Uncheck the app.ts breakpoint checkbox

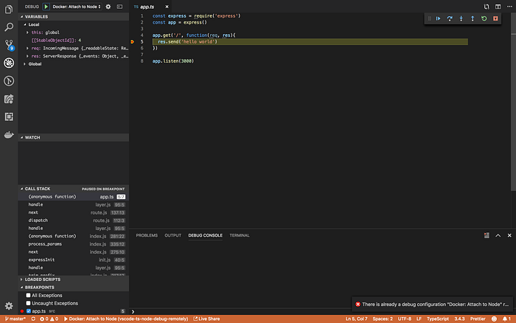click(29, 311)
